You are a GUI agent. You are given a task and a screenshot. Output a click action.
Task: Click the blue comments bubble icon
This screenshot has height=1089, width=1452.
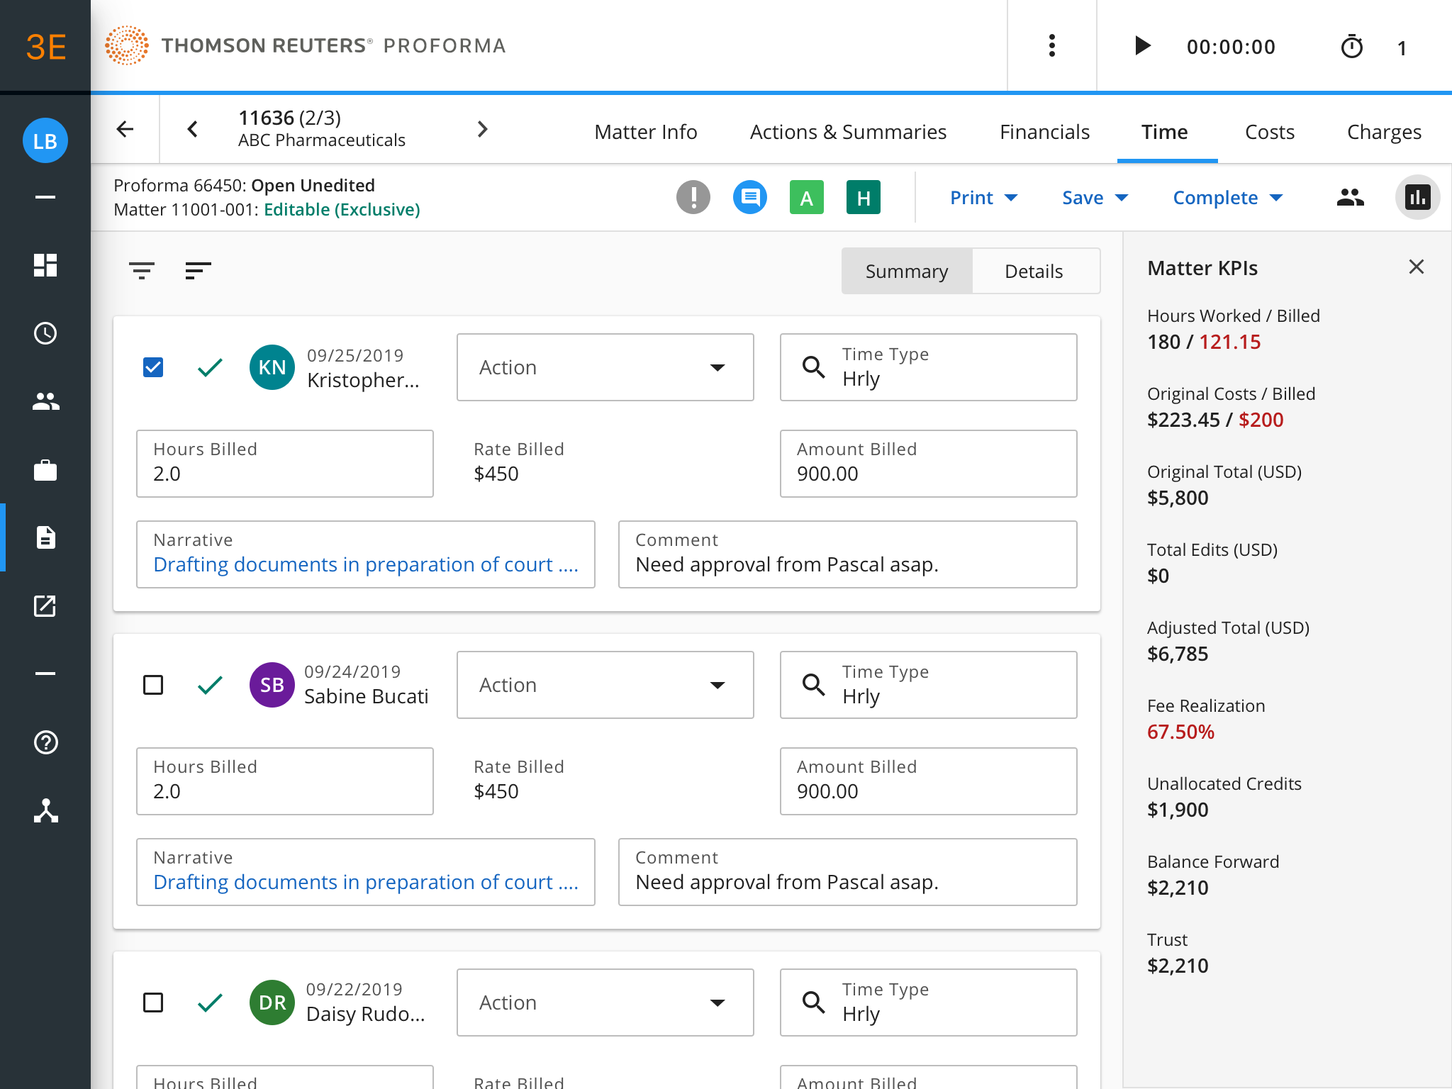[x=749, y=197]
